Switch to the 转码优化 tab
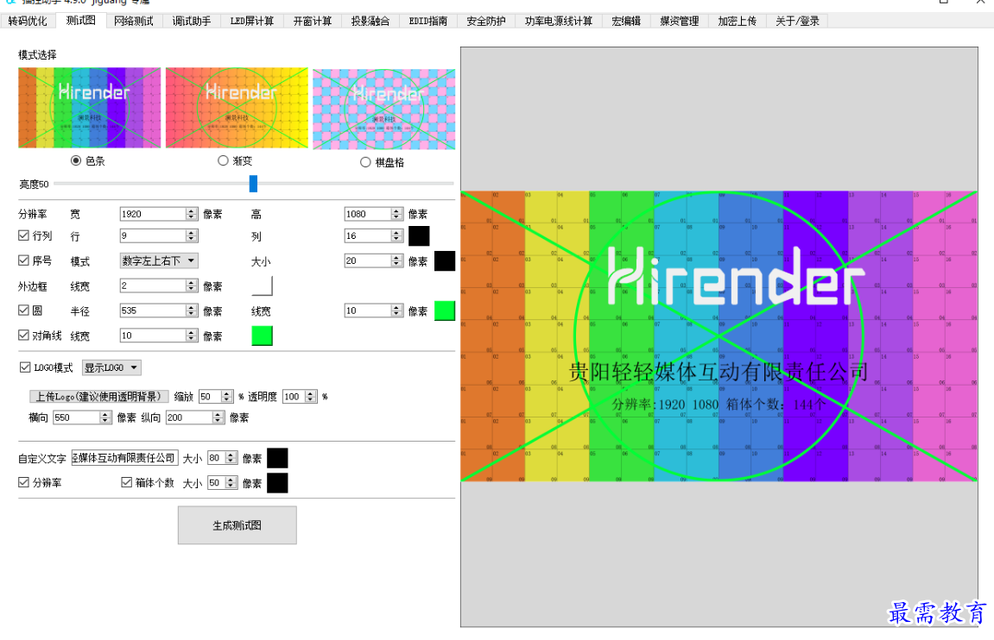 pos(28,21)
